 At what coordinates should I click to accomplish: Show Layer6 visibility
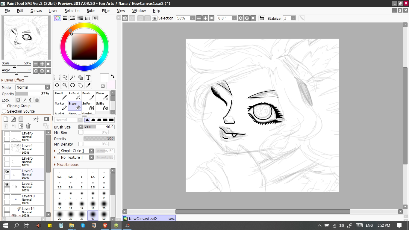click(7, 134)
